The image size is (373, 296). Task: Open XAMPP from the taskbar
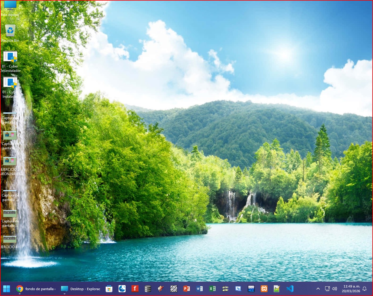pos(264,289)
